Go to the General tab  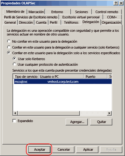click(10, 22)
